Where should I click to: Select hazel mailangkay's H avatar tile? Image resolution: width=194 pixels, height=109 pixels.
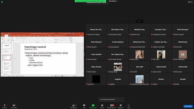click(183, 54)
